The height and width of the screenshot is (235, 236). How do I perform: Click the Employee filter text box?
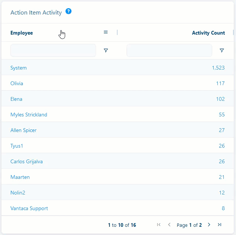pyautogui.click(x=53, y=50)
